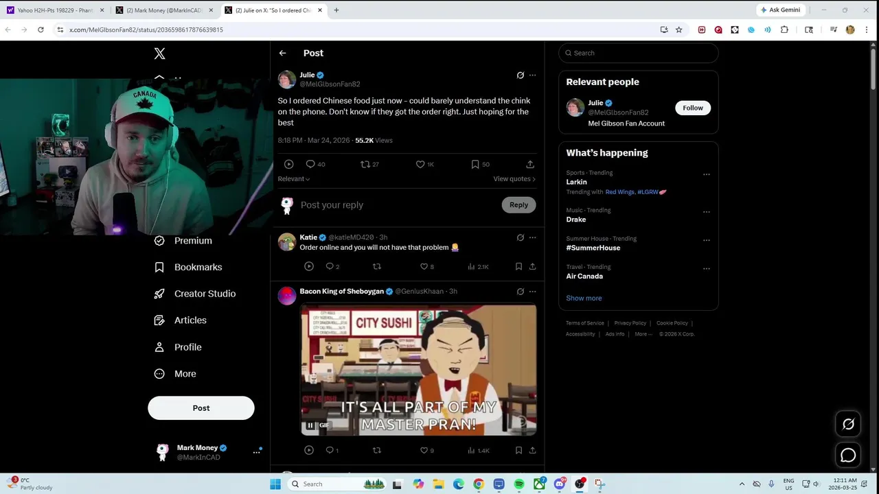Open Mark Money account three-dot menu
This screenshot has width=879, height=494.
(256, 452)
